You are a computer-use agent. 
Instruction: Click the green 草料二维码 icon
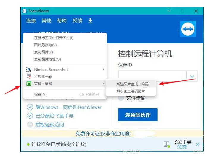click(29, 84)
